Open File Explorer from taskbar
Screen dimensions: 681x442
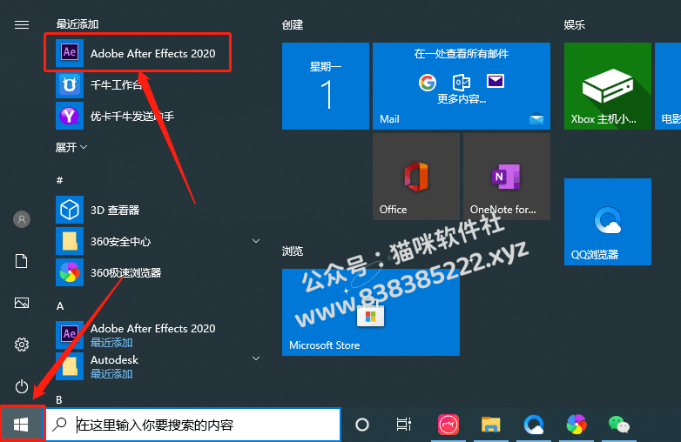pyautogui.click(x=491, y=425)
